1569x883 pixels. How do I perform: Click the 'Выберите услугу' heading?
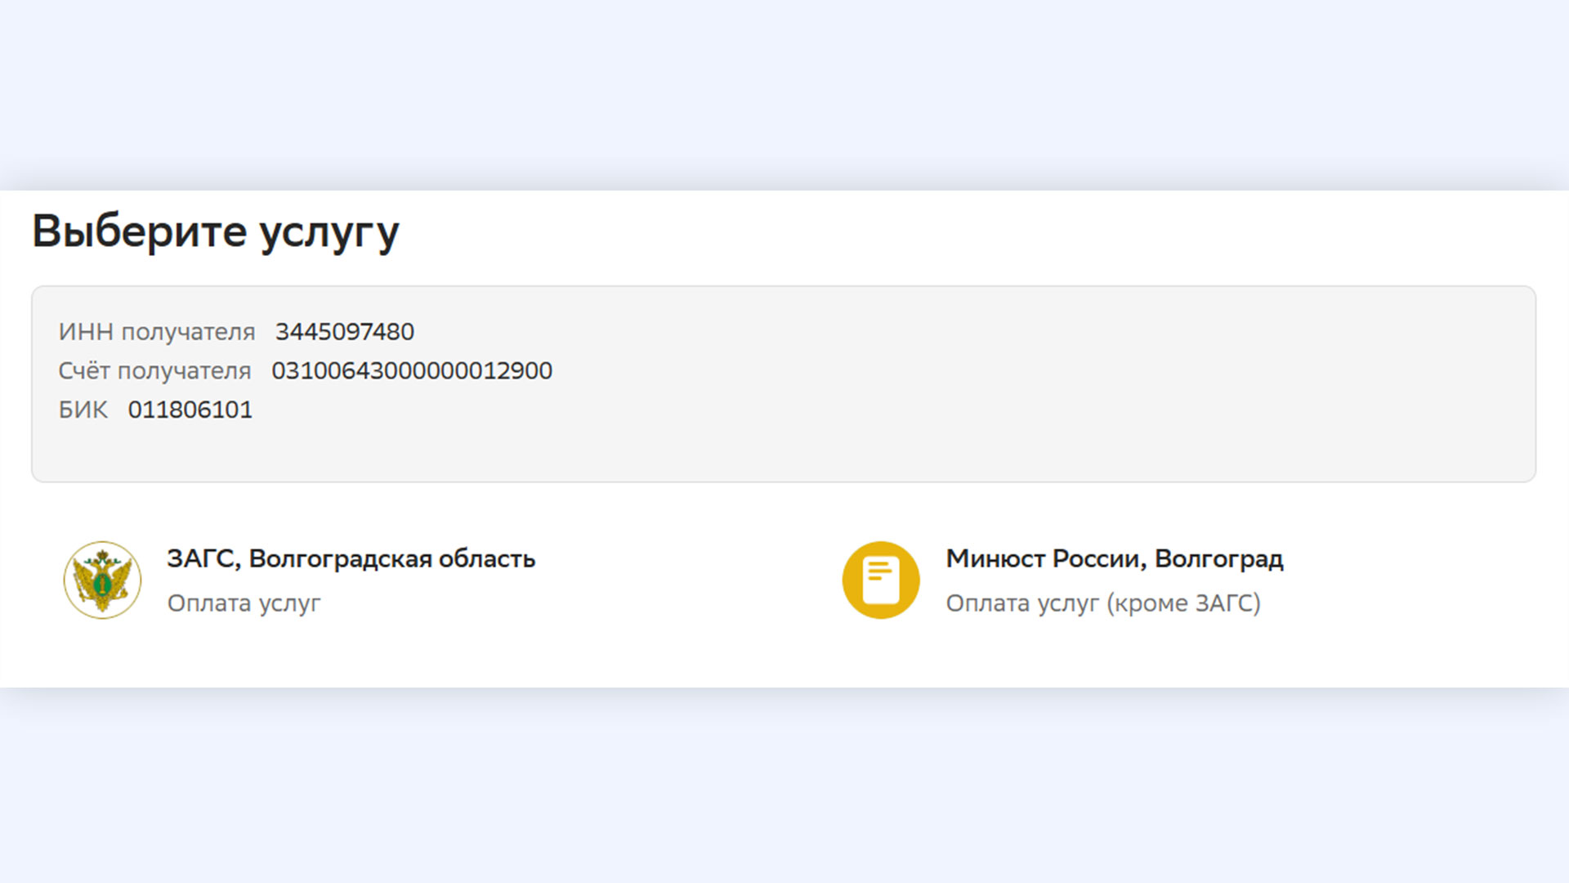click(x=216, y=232)
